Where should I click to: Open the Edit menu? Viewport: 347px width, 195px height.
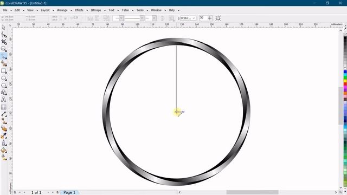pyautogui.click(x=17, y=10)
